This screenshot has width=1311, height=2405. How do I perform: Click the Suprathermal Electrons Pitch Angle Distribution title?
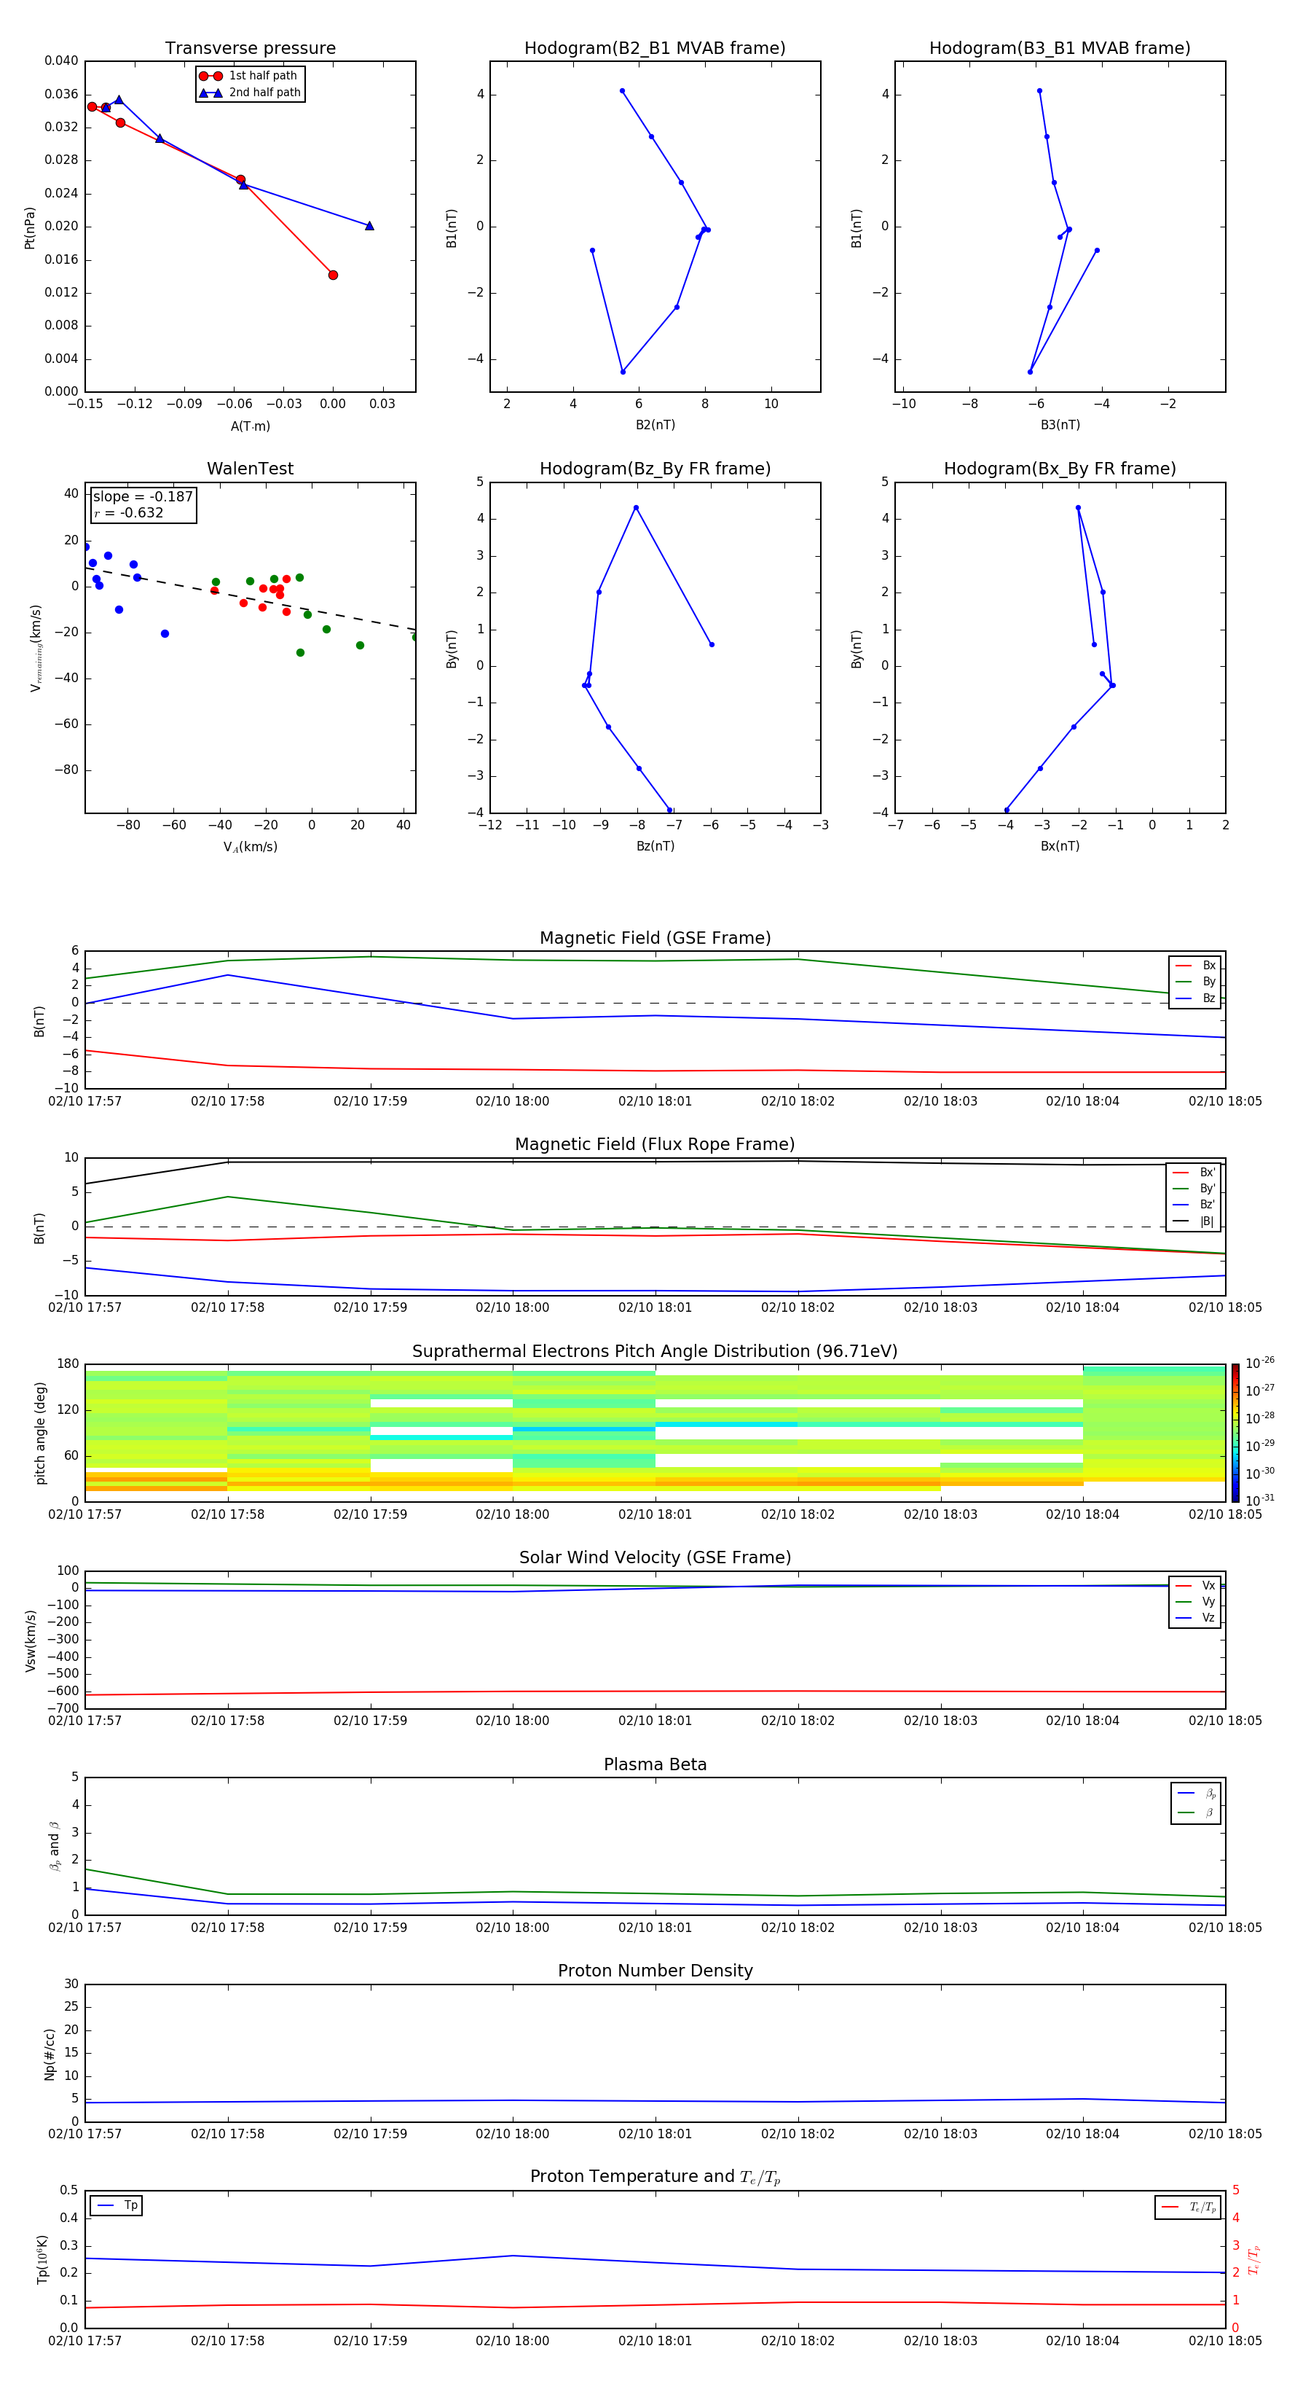[x=655, y=1352]
